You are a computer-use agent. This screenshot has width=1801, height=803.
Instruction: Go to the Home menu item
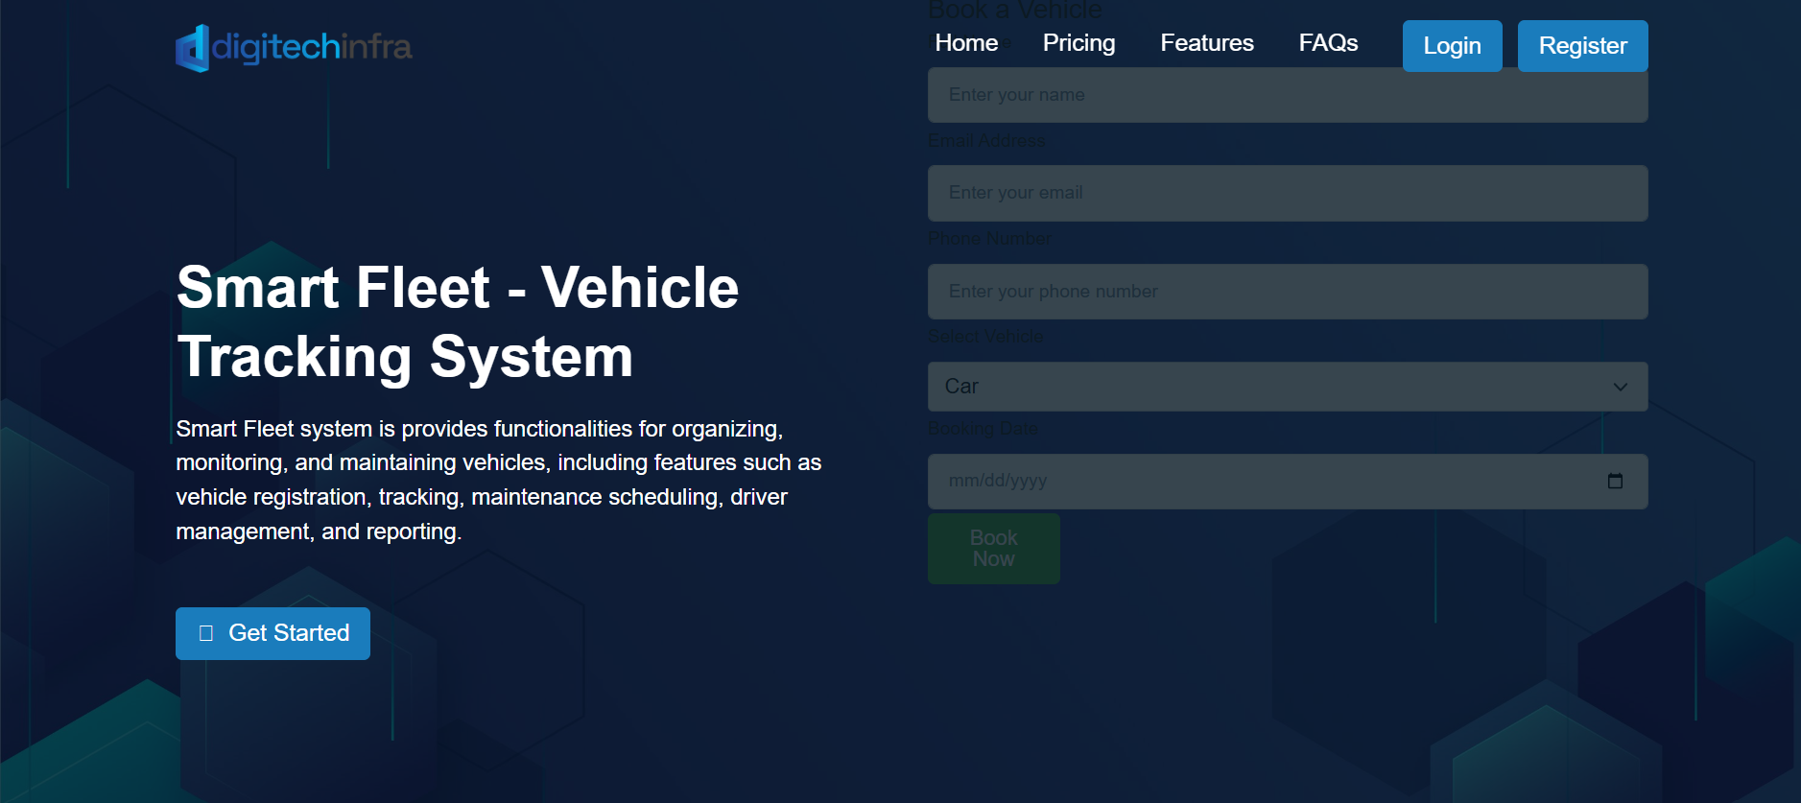click(966, 43)
